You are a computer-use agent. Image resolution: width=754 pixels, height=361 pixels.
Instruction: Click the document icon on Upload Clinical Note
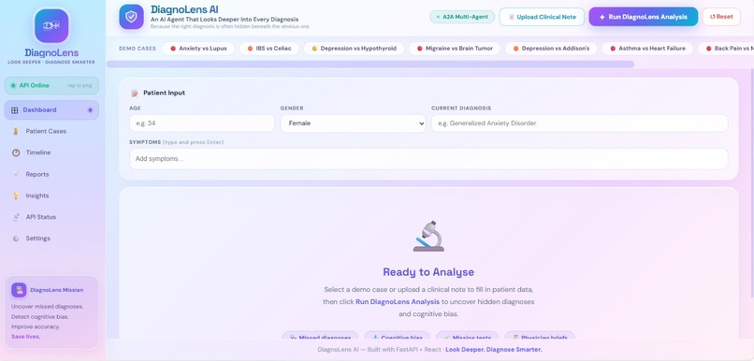[511, 17]
